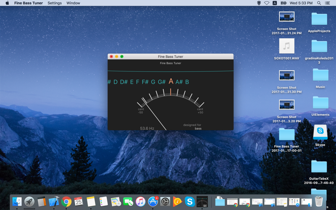Select the G# note label
336x210 pixels.
[162, 82]
